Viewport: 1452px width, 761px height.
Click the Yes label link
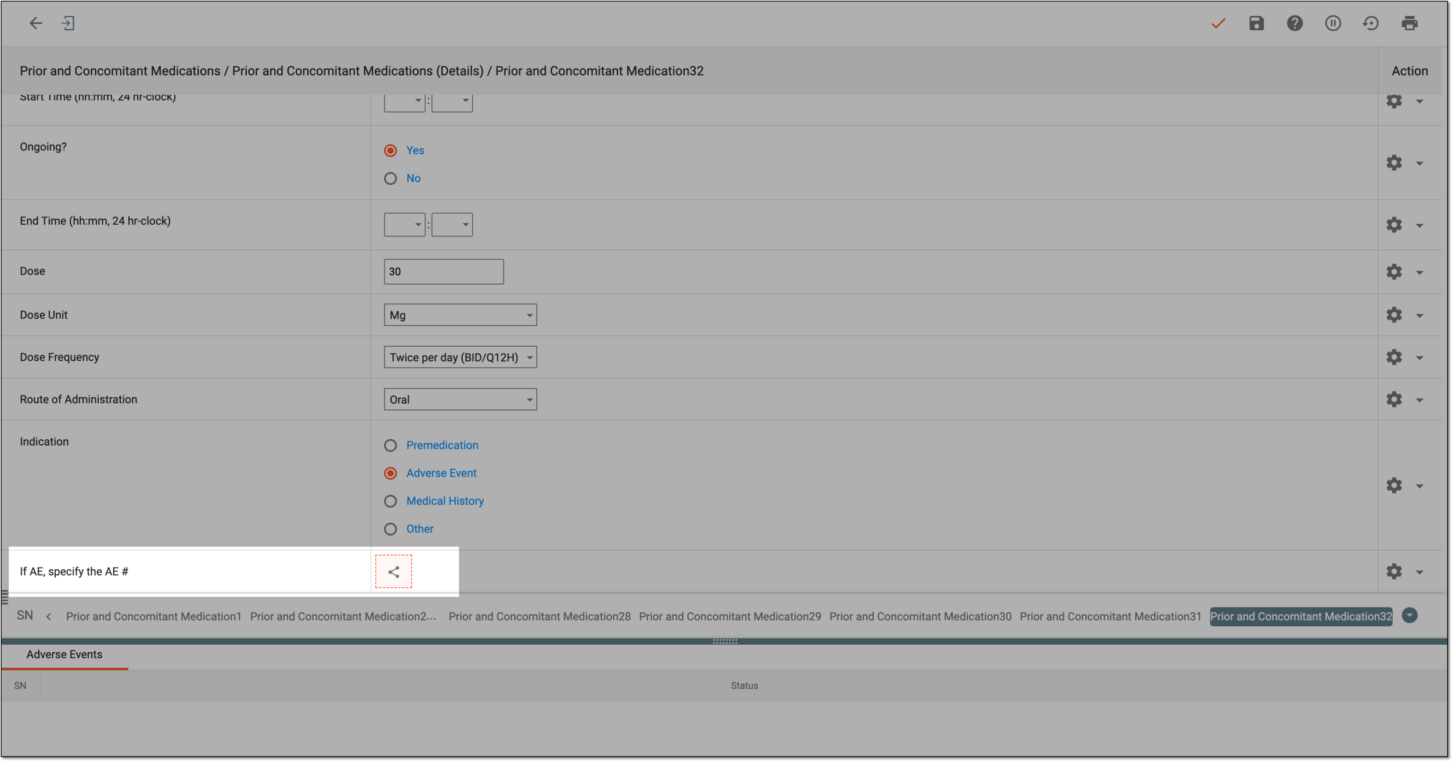click(415, 150)
